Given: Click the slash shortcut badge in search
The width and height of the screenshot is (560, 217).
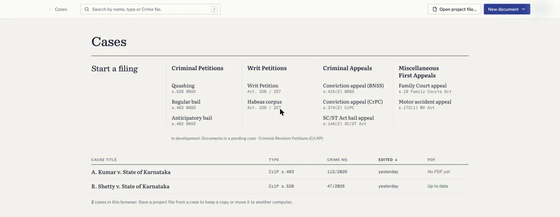Looking at the screenshot, I should tap(214, 9).
